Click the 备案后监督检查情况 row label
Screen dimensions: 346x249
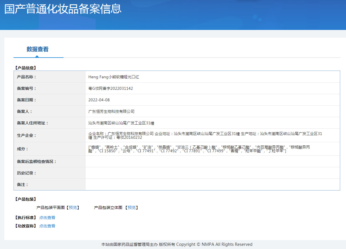point(37,161)
